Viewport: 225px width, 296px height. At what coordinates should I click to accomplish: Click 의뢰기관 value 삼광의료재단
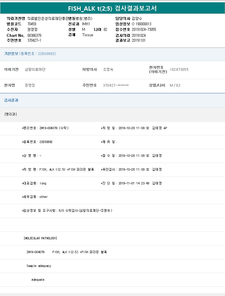35,70
